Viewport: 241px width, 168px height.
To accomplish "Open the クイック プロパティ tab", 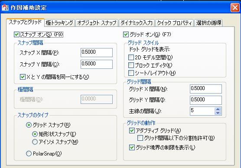I will pos(174,23).
